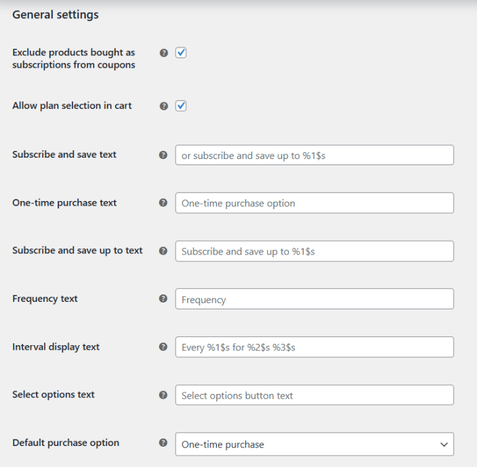The height and width of the screenshot is (467, 477).
Task: Uncheck Exclude products bought as subscriptions checkbox
Action: (181, 53)
